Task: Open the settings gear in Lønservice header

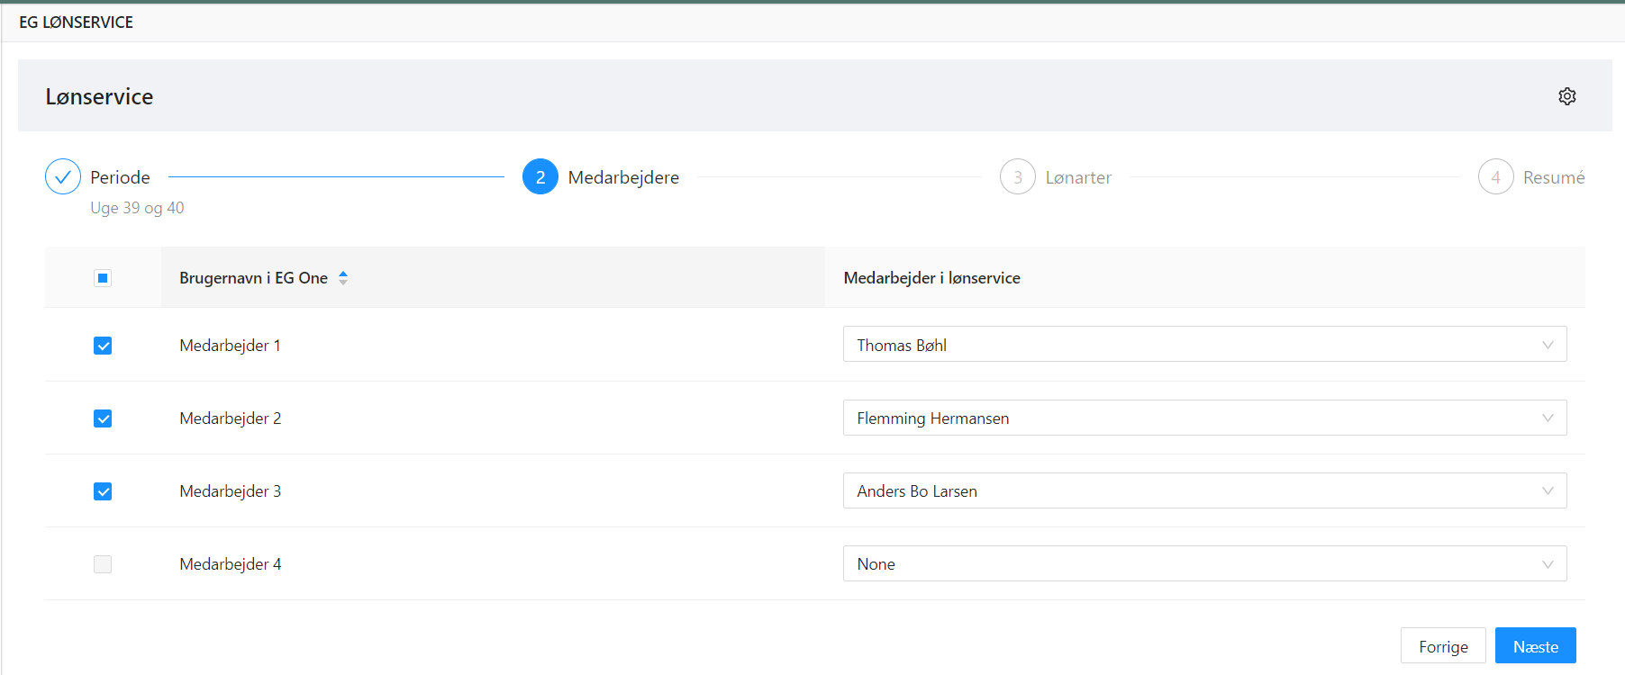Action: [x=1567, y=96]
